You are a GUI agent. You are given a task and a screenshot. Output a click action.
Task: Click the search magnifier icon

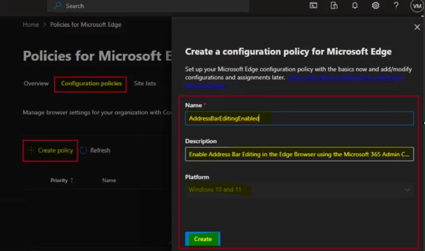[x=57, y=5]
